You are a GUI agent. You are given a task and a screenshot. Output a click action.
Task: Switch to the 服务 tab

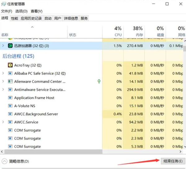[x=84, y=18]
